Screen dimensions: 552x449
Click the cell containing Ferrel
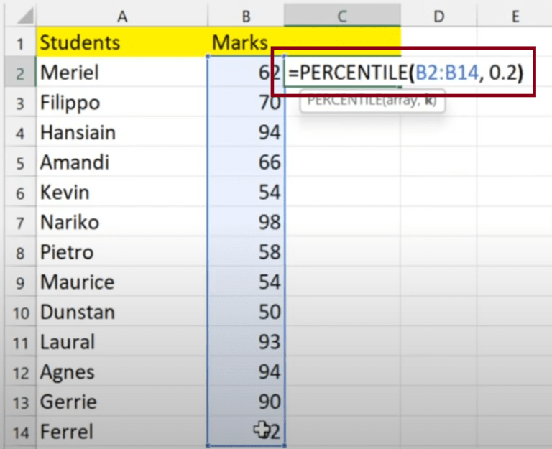[121, 432]
